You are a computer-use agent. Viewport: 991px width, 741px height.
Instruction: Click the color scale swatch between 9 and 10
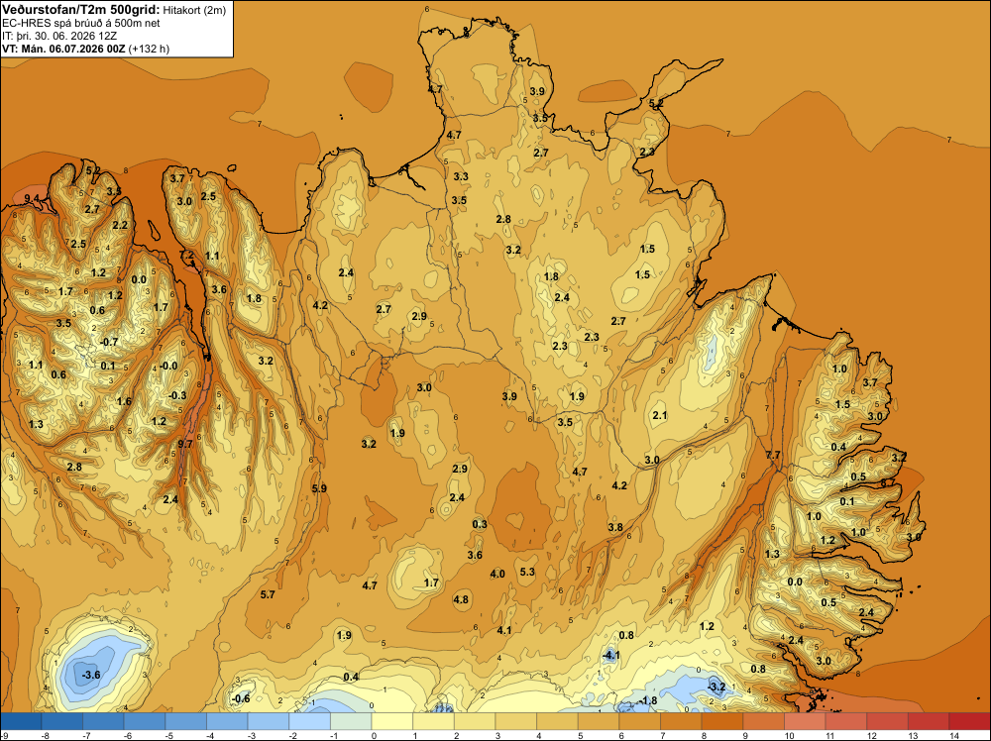[x=764, y=721]
